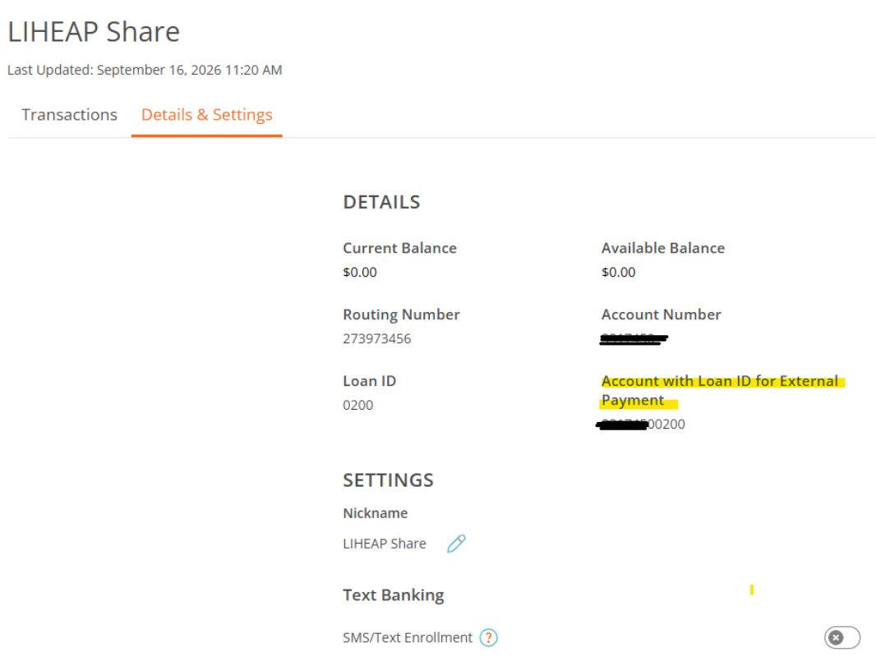This screenshot has height=661, width=876.
Task: Click the LIHEAP Share nickname text
Action: pyautogui.click(x=385, y=544)
